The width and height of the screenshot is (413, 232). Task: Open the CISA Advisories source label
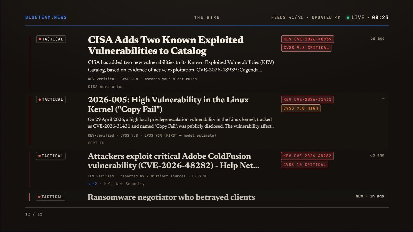pos(106,87)
